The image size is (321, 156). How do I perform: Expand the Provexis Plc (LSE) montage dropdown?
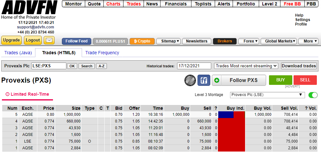267,95
